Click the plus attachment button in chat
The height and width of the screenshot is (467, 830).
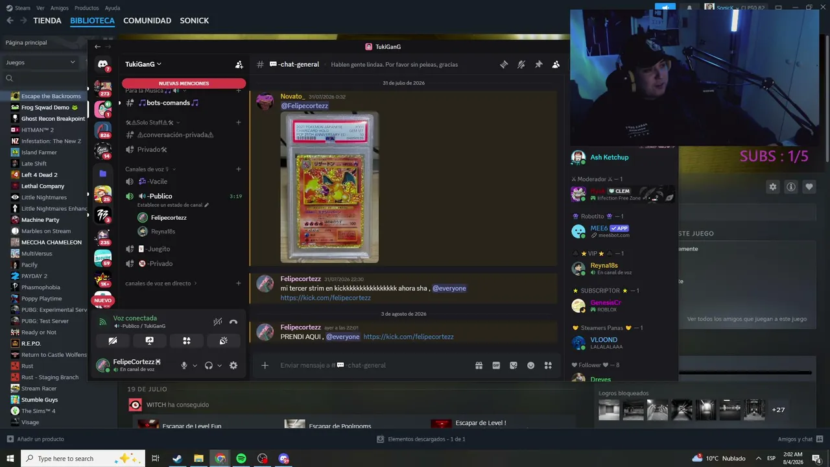pyautogui.click(x=265, y=365)
